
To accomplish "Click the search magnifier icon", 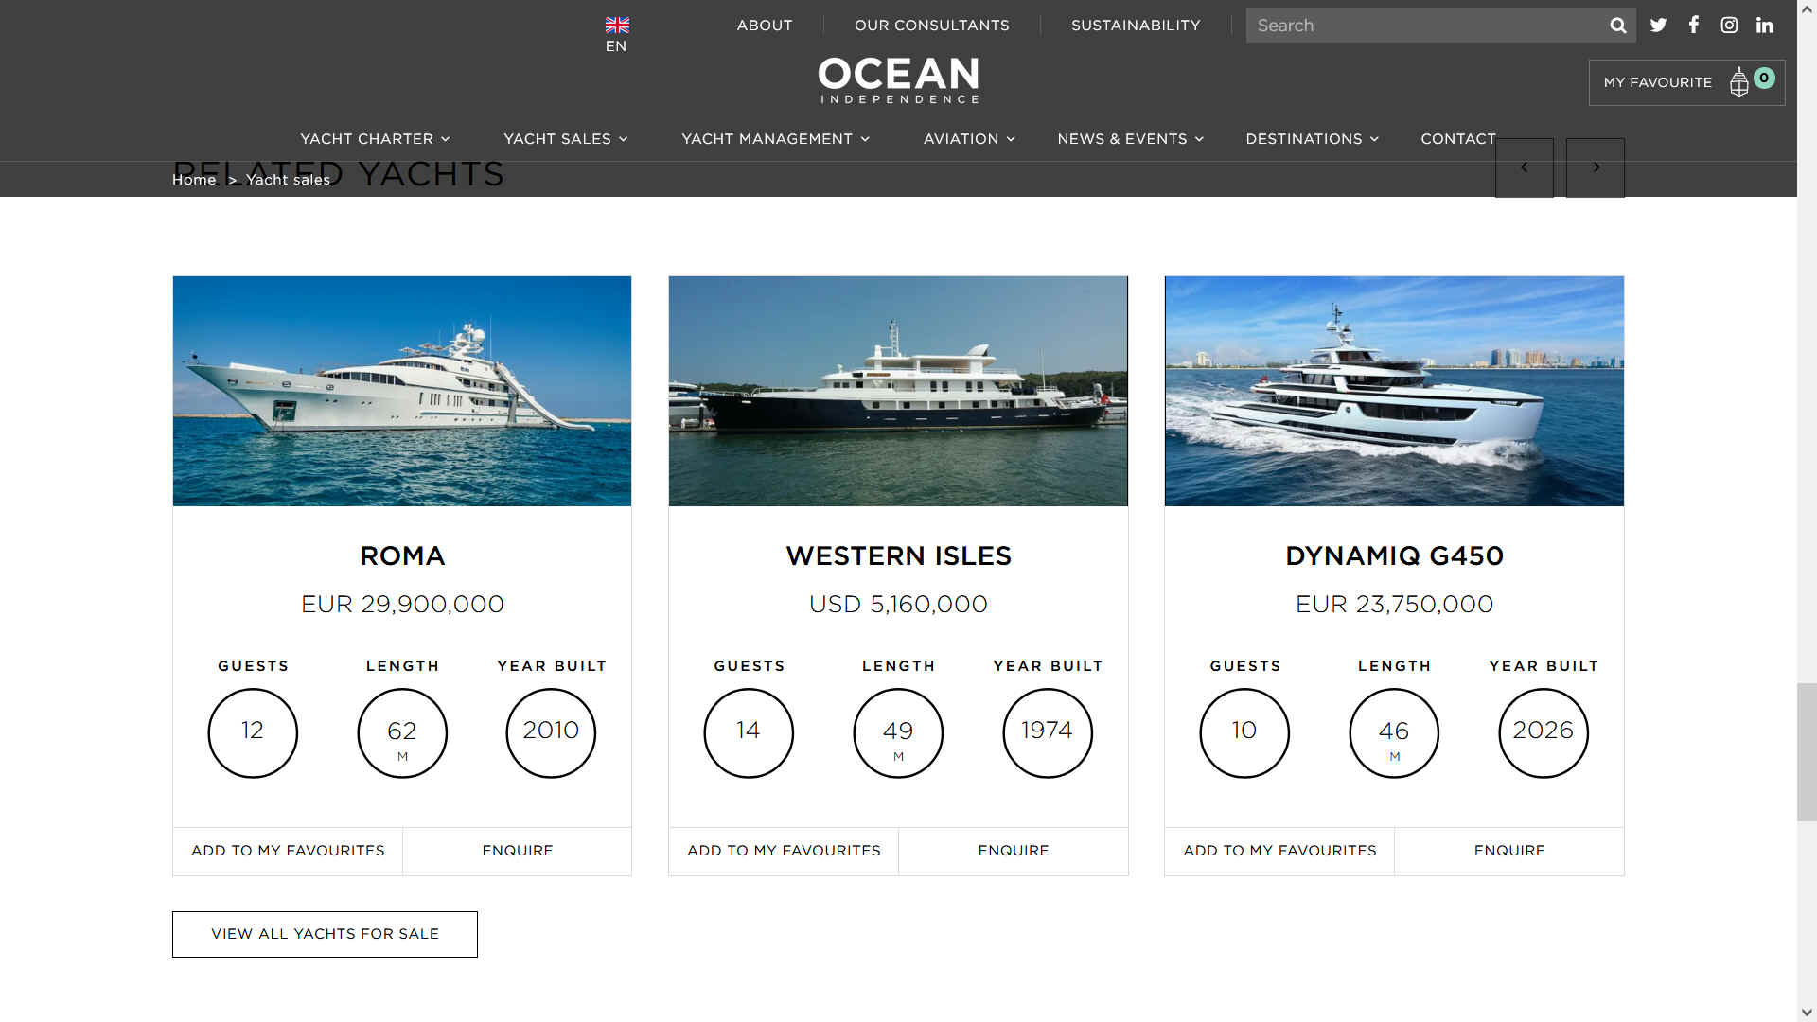I will [x=1618, y=26].
